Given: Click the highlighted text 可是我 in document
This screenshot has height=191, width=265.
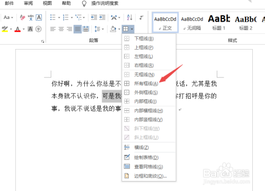Looking at the screenshot, I should [x=112, y=96].
